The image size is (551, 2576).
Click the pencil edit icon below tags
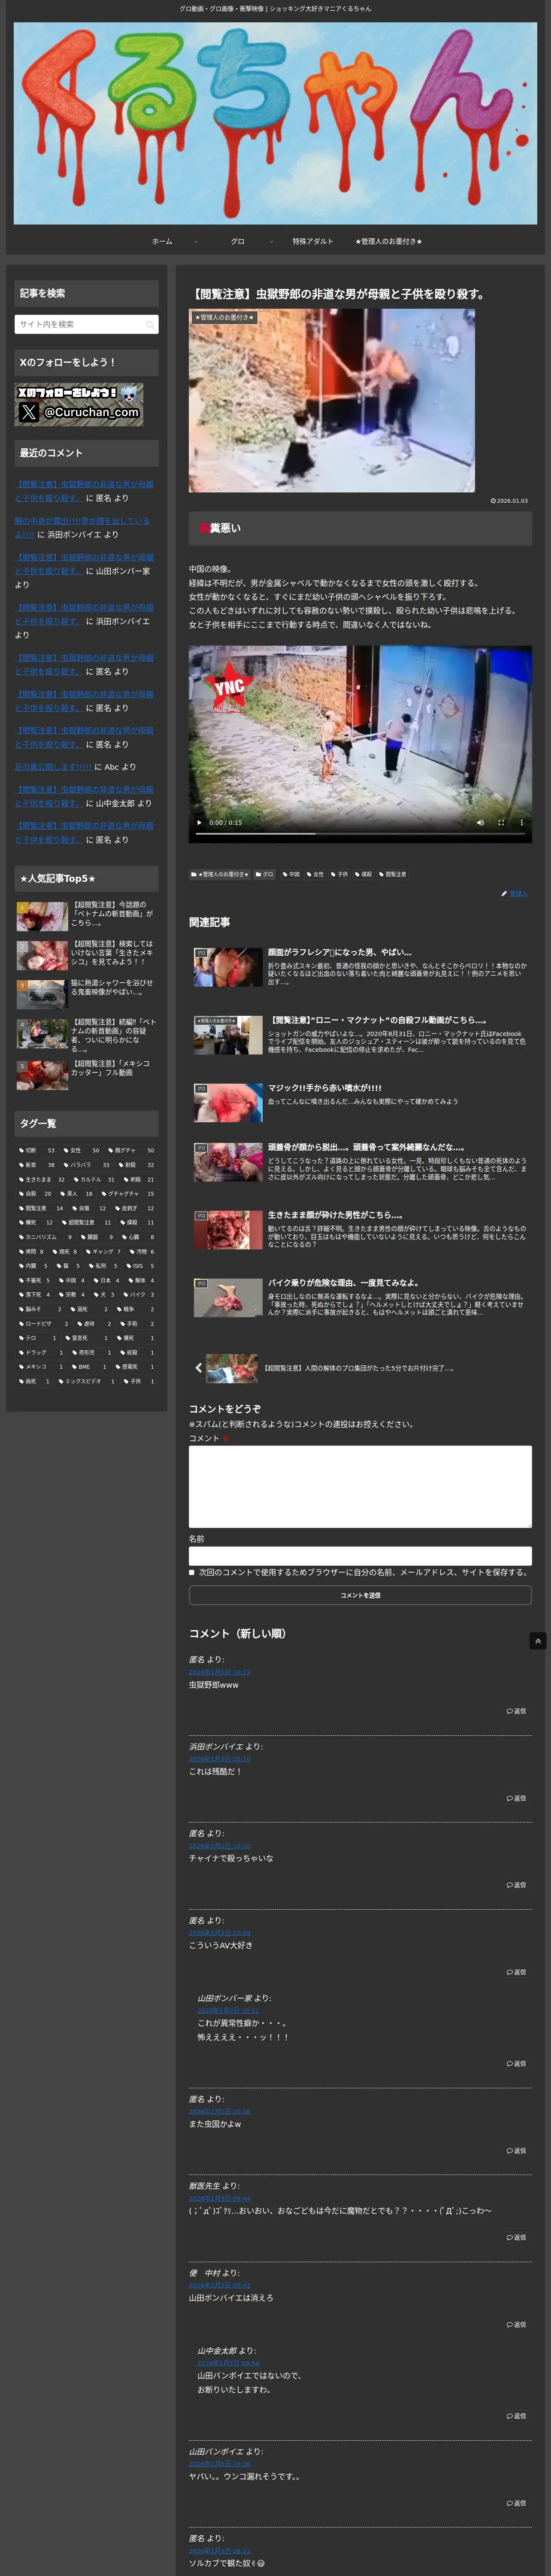(504, 893)
